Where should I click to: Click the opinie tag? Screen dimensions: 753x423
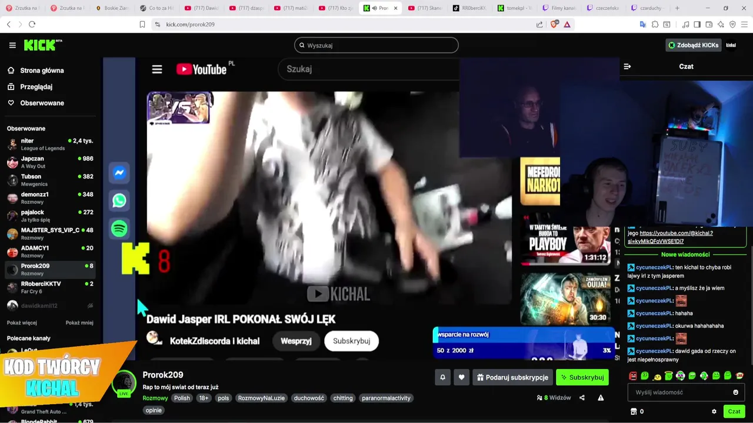[154, 410]
